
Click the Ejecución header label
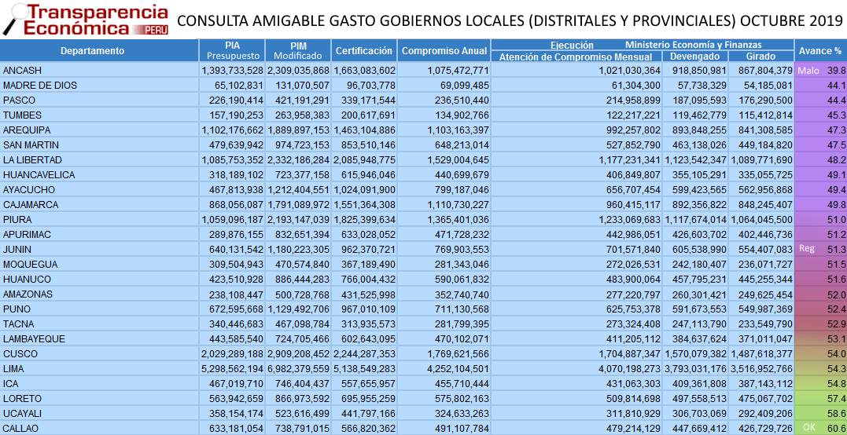pos(572,46)
